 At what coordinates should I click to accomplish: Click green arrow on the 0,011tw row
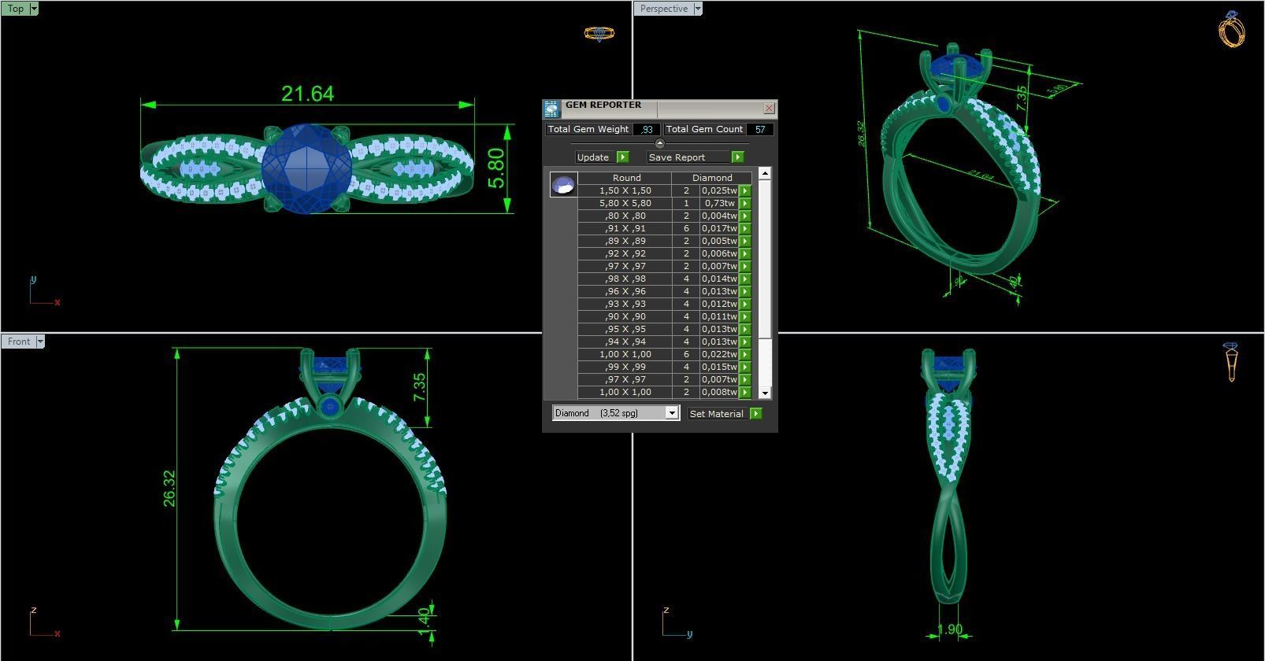[x=745, y=316]
